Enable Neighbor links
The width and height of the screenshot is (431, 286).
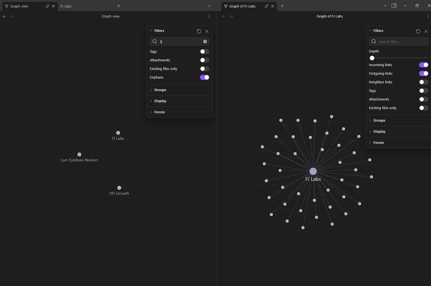pos(423,82)
